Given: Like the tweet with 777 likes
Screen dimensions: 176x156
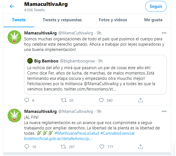Looking at the screenshot, I should point(101,146).
